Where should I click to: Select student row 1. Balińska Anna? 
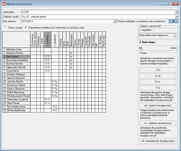[16, 49]
